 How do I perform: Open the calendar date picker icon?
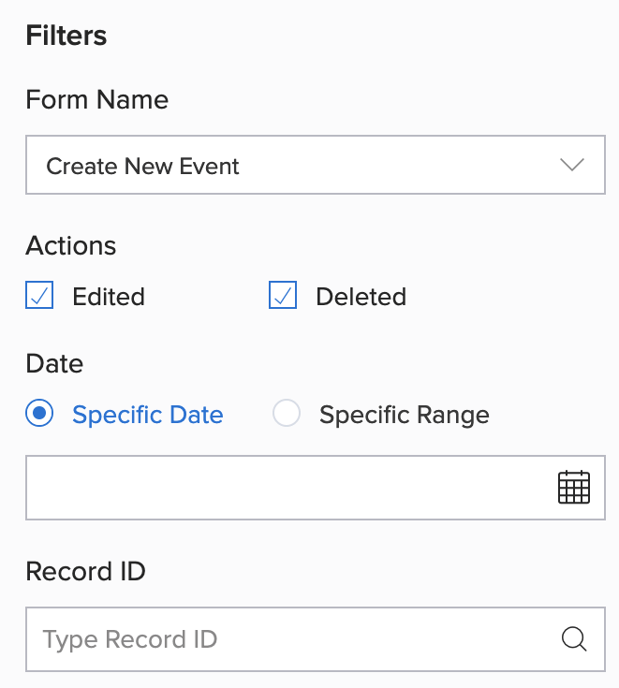[574, 488]
